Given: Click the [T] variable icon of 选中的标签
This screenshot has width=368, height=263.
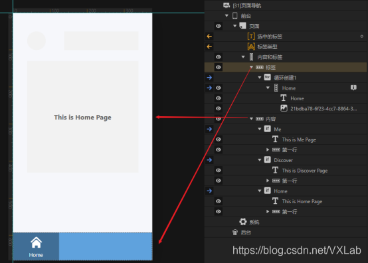Looking at the screenshot, I should 251,36.
